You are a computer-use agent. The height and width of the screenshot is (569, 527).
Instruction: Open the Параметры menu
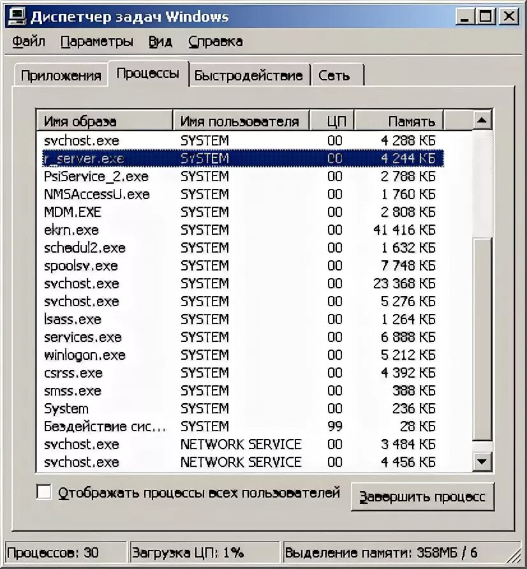pyautogui.click(x=96, y=41)
